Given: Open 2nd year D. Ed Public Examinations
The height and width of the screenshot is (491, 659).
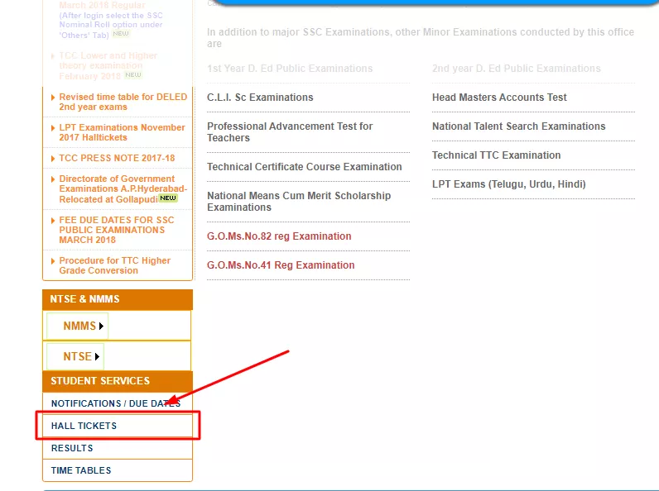Looking at the screenshot, I should point(517,69).
